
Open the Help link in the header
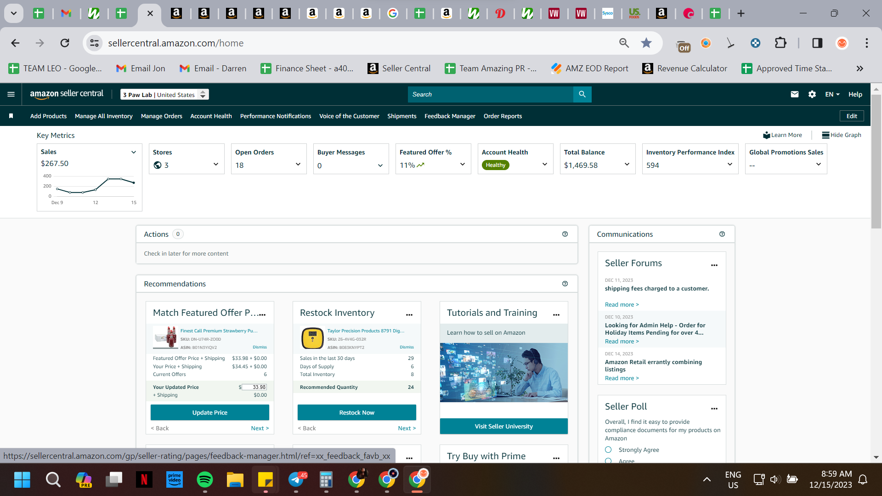click(x=855, y=94)
